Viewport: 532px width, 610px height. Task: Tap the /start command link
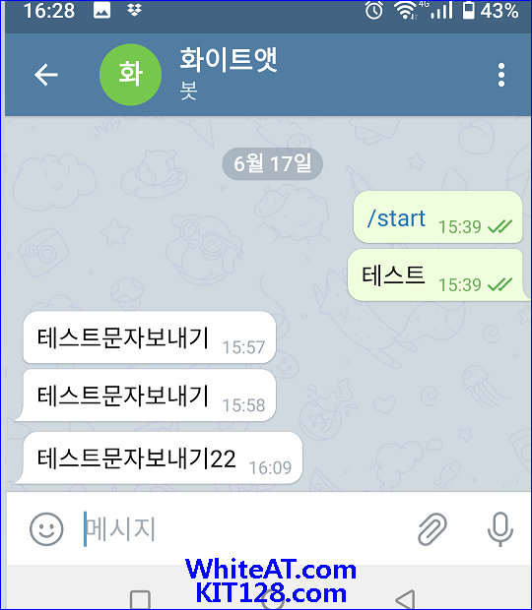(x=396, y=218)
